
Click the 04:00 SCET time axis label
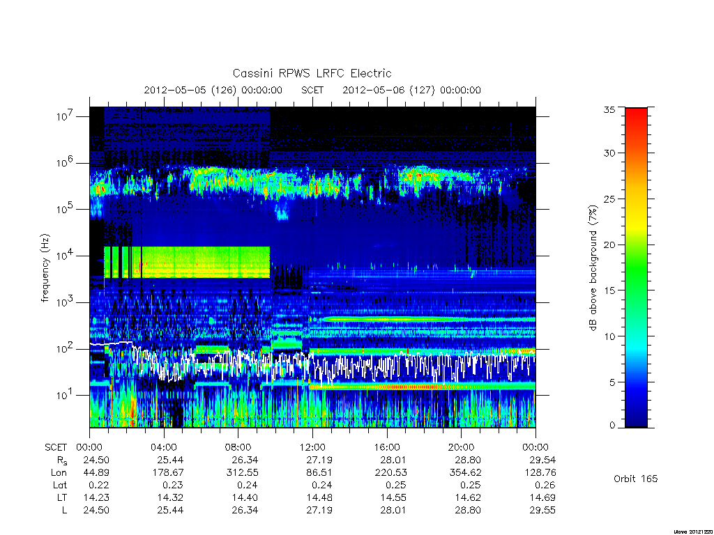[x=163, y=447]
